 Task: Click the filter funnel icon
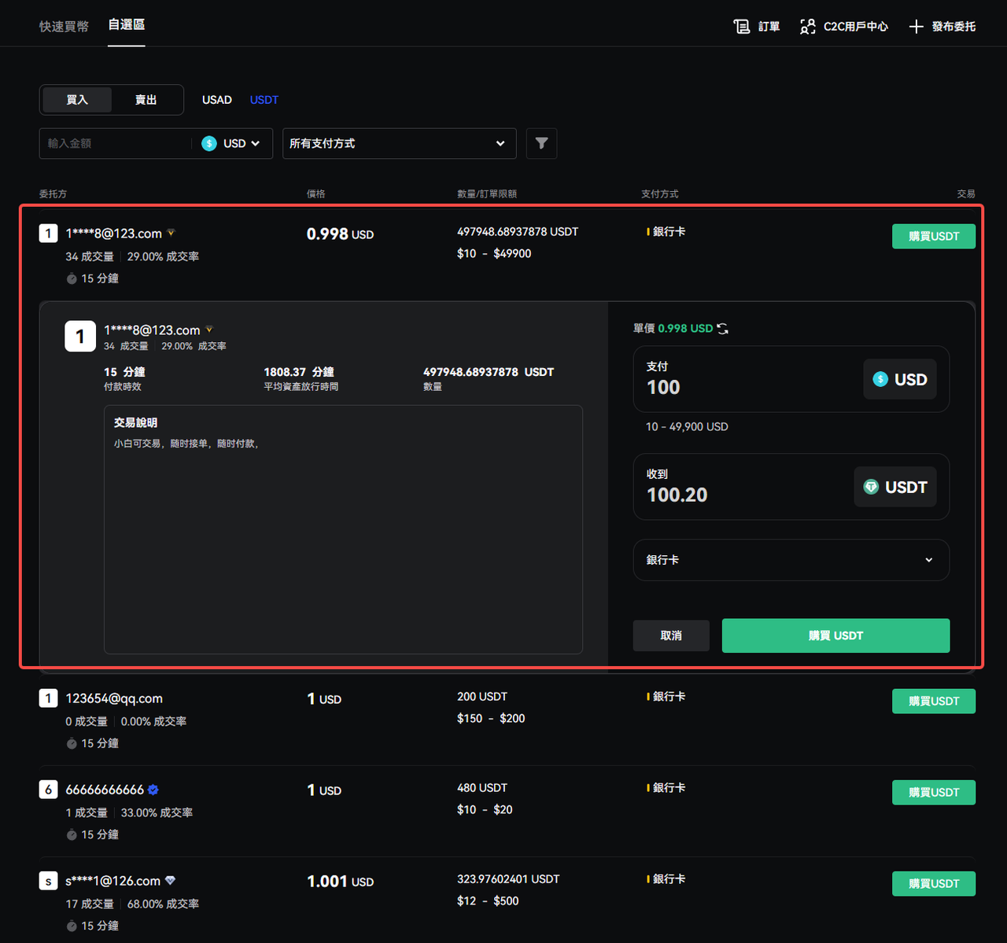(x=541, y=143)
